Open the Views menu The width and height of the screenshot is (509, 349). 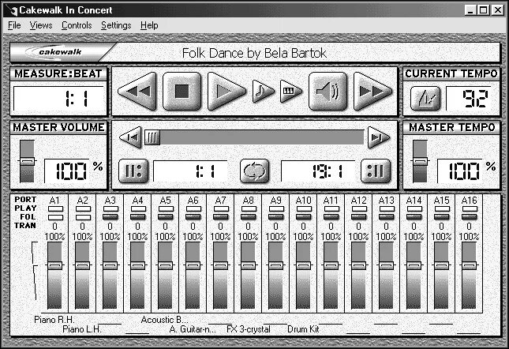(41, 25)
